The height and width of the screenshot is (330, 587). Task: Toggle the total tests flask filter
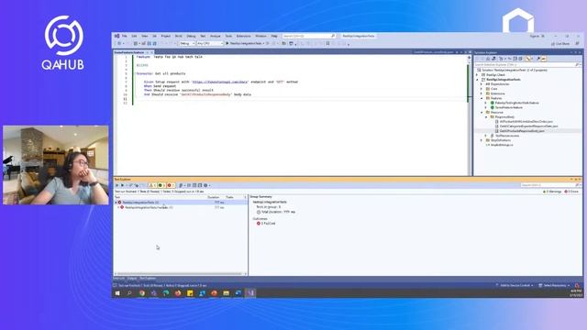(152, 185)
